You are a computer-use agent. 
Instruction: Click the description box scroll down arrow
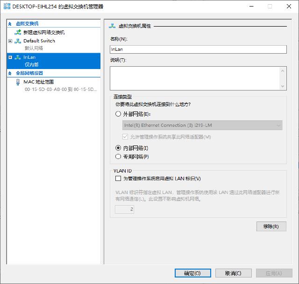(283, 86)
